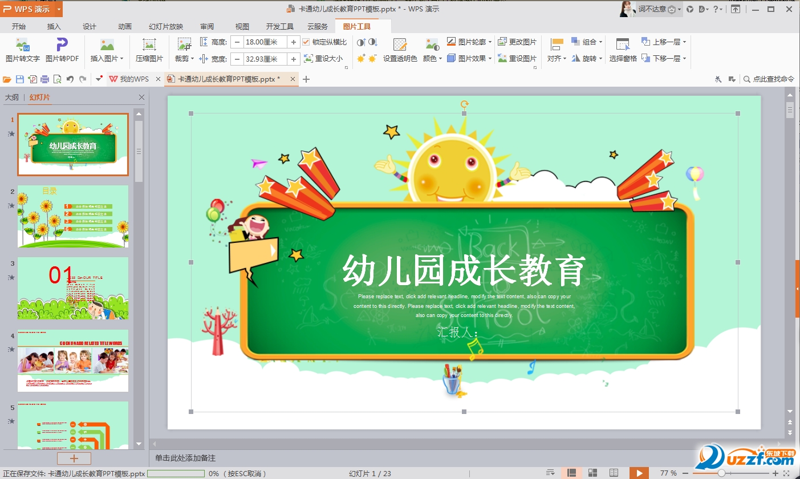The height and width of the screenshot is (479, 800).
Task: Click the search command box (点此查找命令)
Action: pos(769,79)
